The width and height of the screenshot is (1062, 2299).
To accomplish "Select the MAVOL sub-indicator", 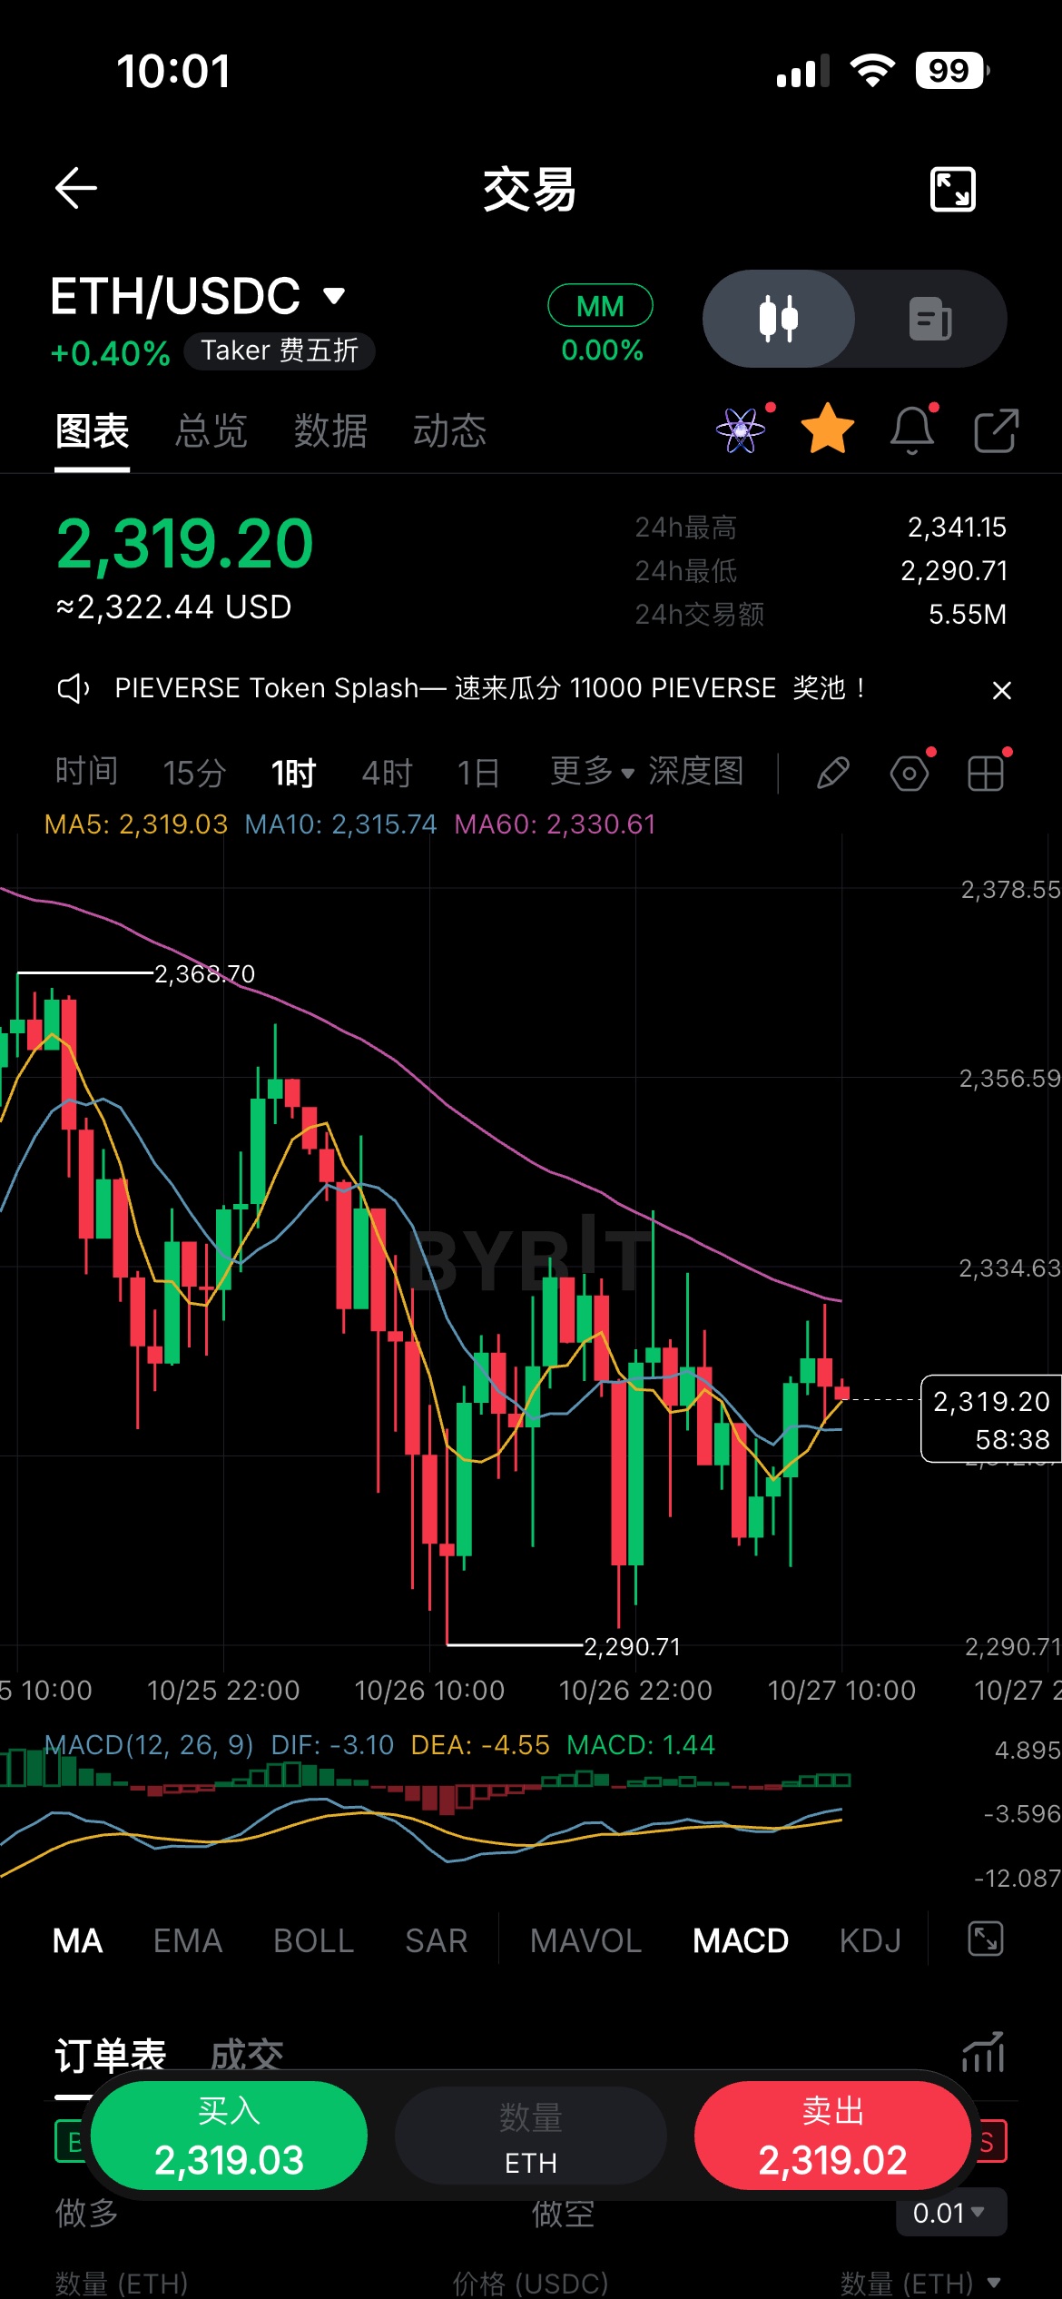I will click(x=585, y=1940).
